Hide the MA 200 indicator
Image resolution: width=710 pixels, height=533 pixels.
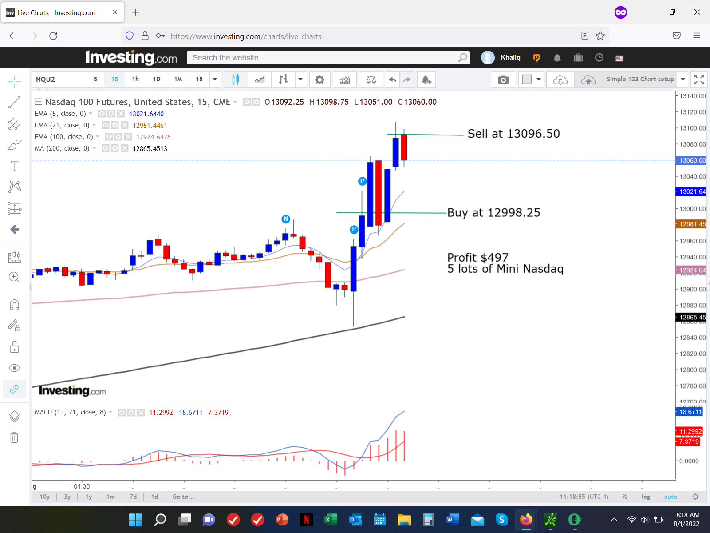[105, 148]
